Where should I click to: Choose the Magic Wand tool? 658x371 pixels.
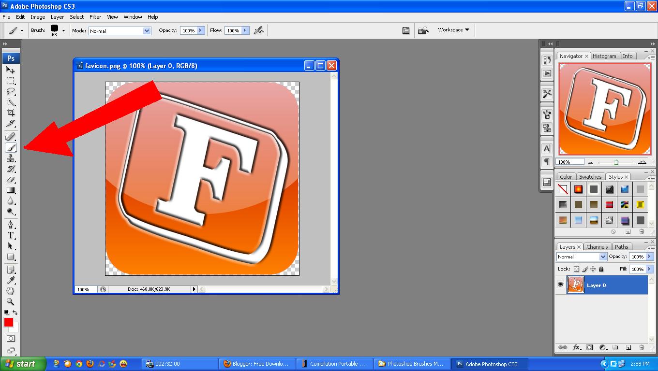click(x=11, y=102)
